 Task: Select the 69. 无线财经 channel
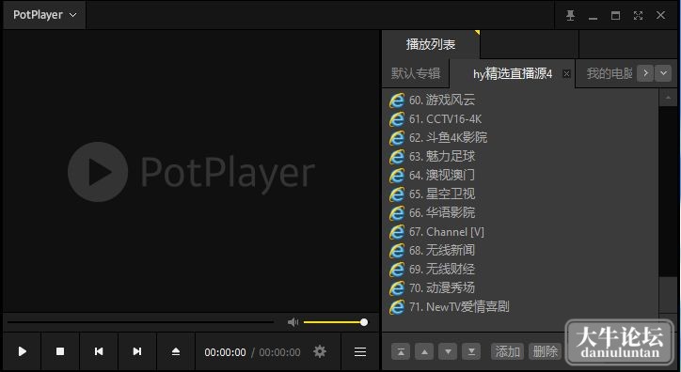[x=442, y=270]
